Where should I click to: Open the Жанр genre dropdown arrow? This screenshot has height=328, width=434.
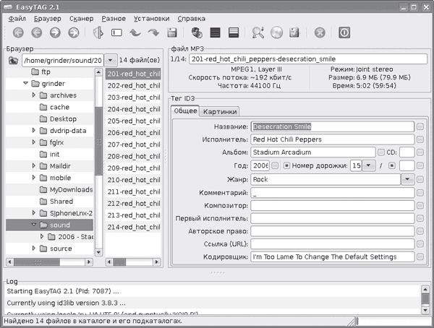click(408, 178)
